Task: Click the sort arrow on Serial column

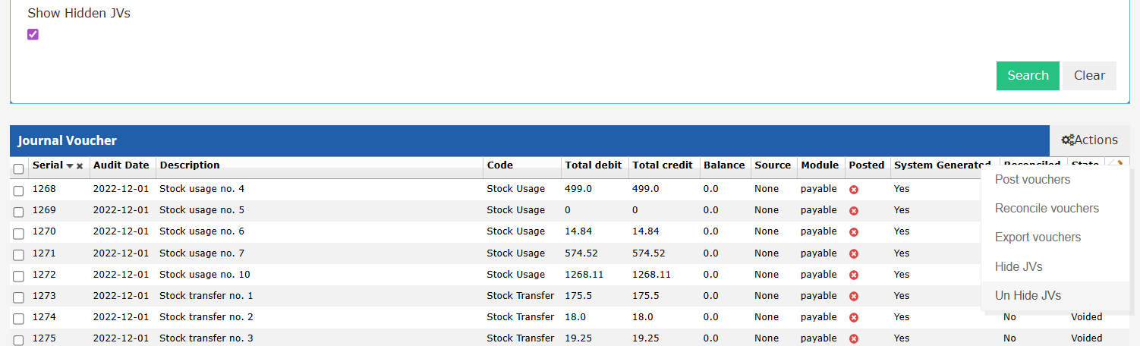Action: (70, 166)
